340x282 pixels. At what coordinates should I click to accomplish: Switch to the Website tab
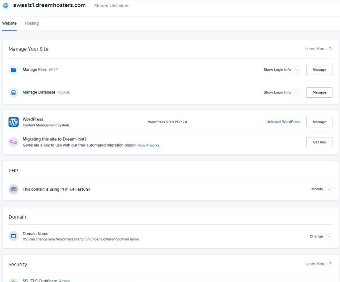point(9,23)
